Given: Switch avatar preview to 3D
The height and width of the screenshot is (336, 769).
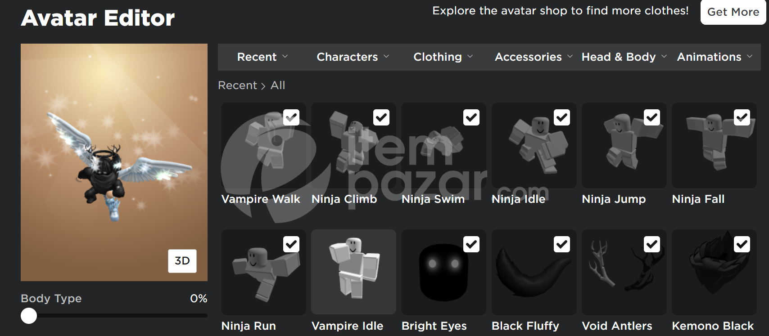Looking at the screenshot, I should (182, 261).
